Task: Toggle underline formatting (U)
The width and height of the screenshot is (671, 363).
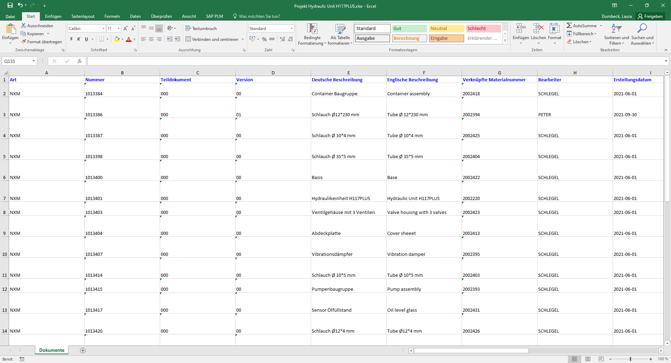Action: tap(86, 39)
